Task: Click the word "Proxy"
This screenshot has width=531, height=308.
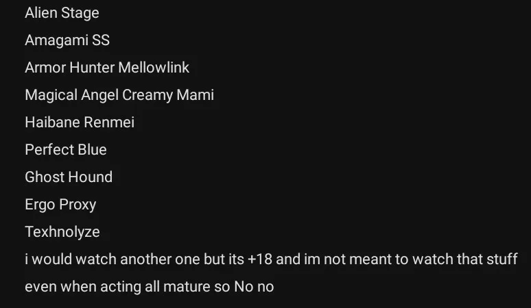Action: 78,205
